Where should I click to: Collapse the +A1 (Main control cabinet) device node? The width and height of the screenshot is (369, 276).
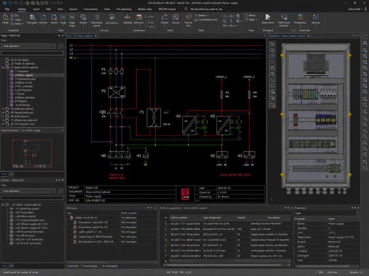click(3, 205)
